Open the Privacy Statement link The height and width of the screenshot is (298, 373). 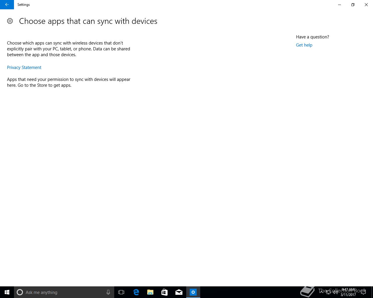[24, 68]
